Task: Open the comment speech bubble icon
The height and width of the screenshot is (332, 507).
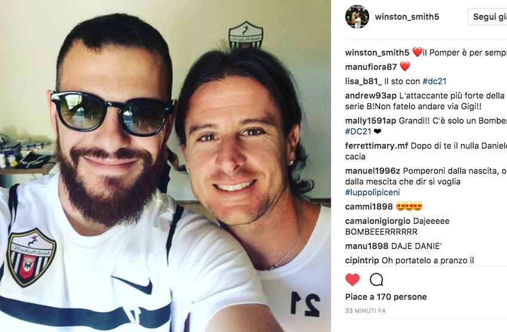Action: click(x=376, y=279)
